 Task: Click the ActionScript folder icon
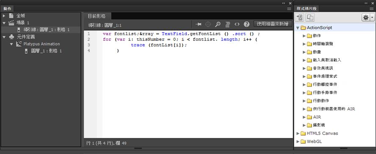tap(303, 28)
